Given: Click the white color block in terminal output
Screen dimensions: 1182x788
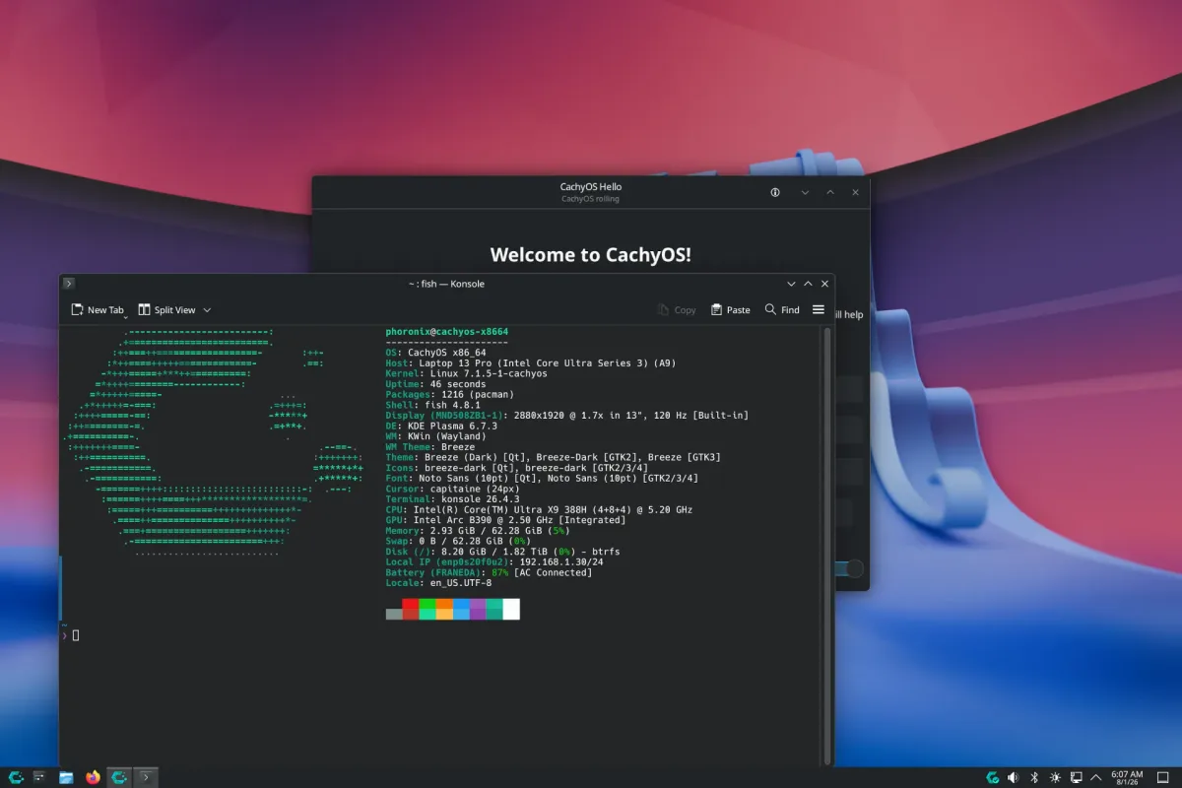Looking at the screenshot, I should coord(511,609).
